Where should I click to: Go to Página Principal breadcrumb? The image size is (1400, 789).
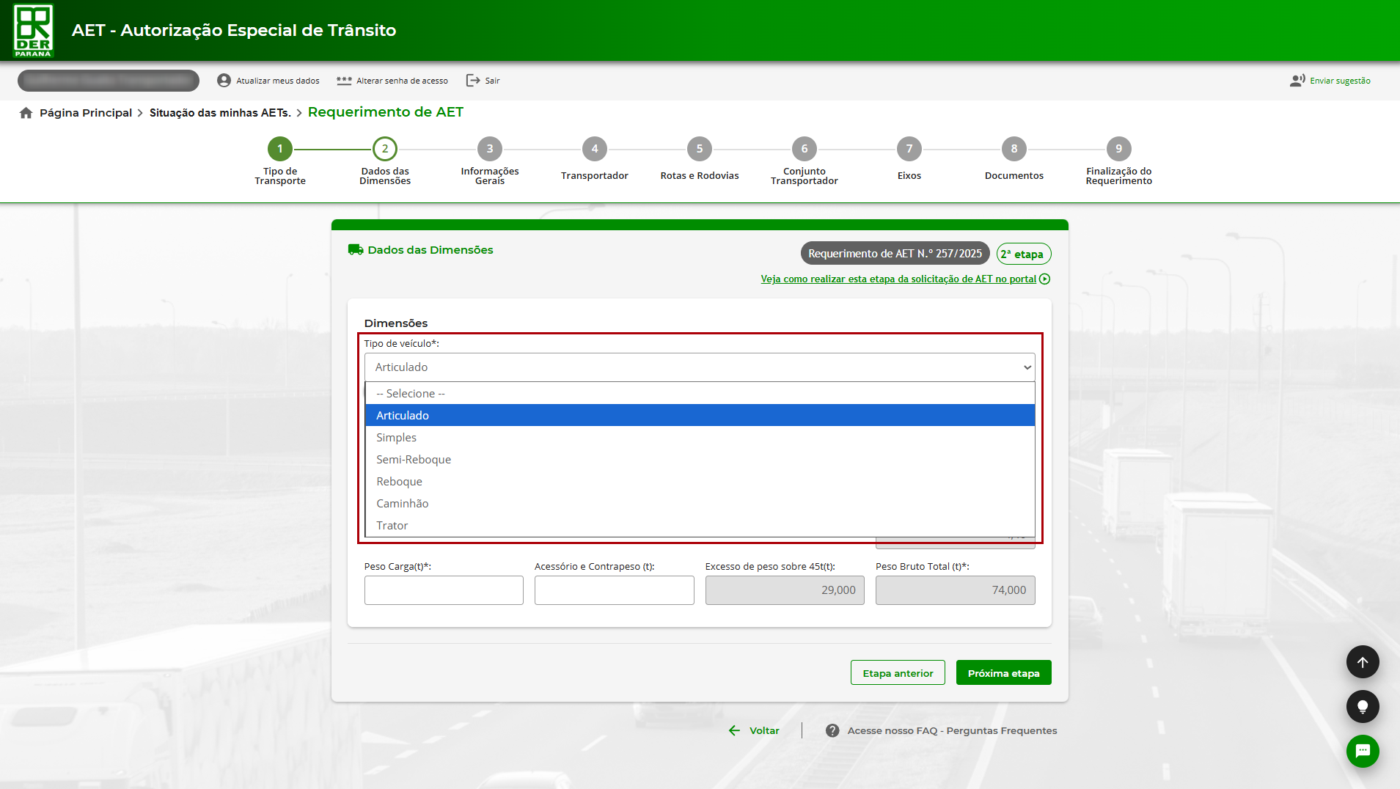pyautogui.click(x=86, y=113)
